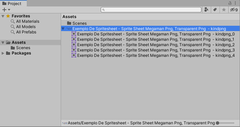
Task: Select All Prefabs saved search
Action: point(26,32)
